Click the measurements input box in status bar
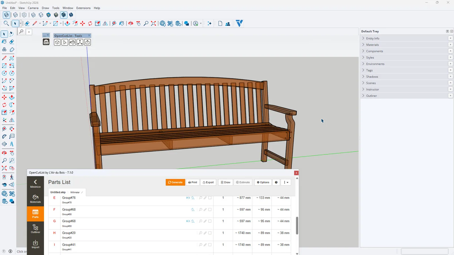This screenshot has height=255, width=454. (424, 251)
